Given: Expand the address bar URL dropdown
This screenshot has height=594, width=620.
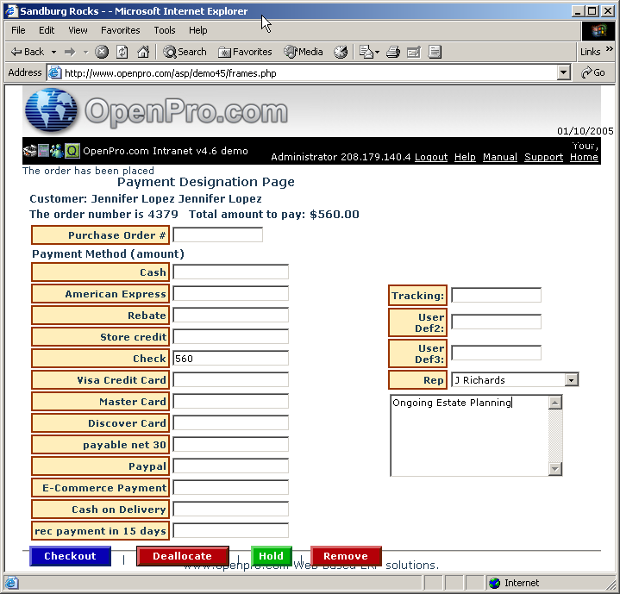Looking at the screenshot, I should click(564, 73).
